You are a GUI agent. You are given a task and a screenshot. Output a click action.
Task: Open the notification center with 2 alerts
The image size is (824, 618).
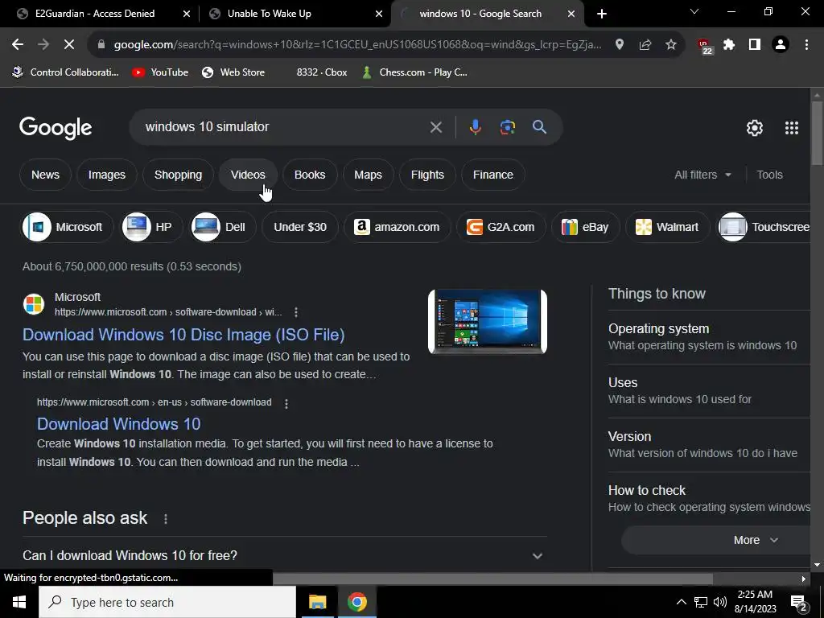(x=799, y=602)
